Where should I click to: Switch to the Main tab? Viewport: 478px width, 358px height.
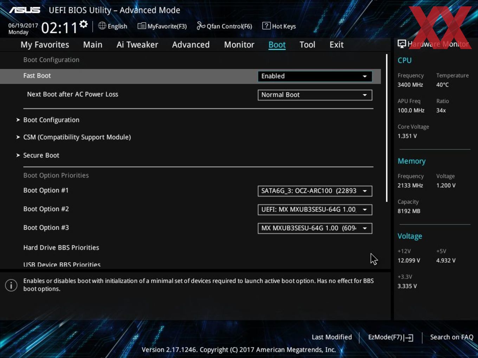93,45
